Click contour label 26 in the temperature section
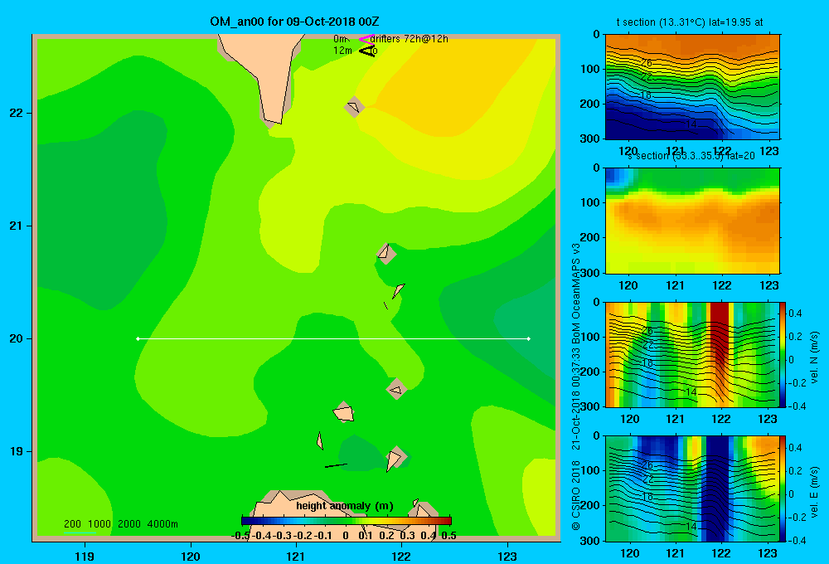The image size is (829, 564). [x=646, y=63]
